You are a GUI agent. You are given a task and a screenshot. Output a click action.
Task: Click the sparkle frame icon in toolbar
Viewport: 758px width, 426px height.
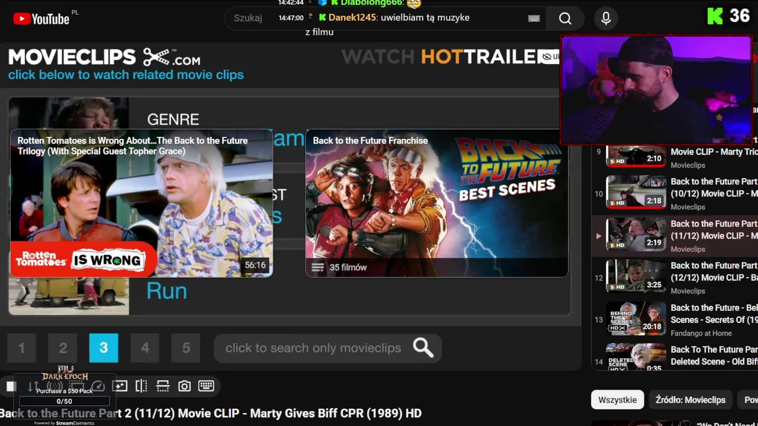[120, 386]
